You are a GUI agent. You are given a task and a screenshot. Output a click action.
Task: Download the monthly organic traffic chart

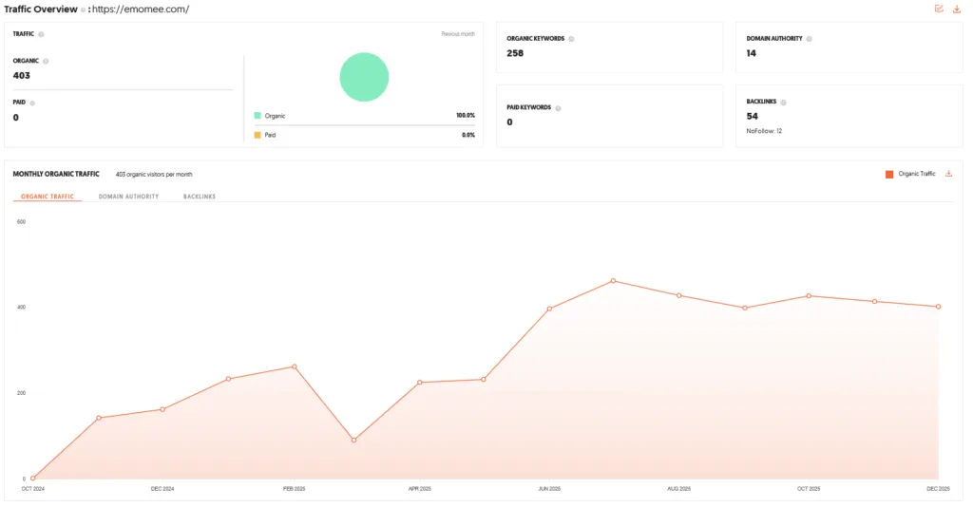pos(949,174)
